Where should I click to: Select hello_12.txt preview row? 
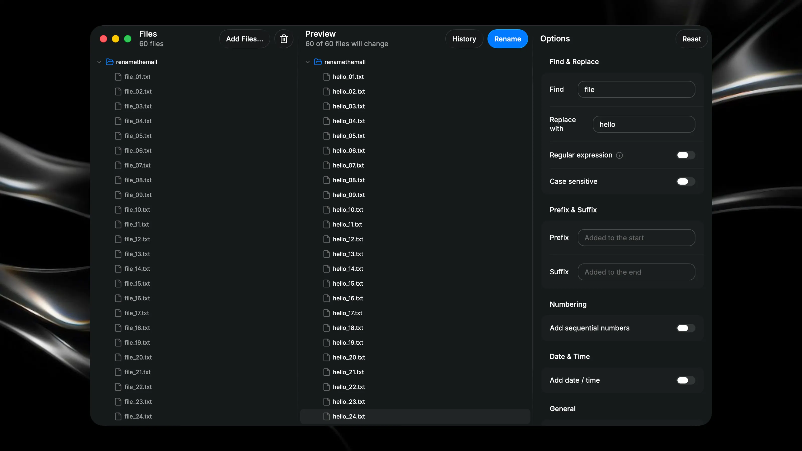point(415,239)
